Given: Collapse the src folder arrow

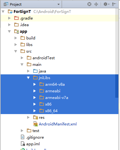Looking at the screenshot, I should 15,51.
